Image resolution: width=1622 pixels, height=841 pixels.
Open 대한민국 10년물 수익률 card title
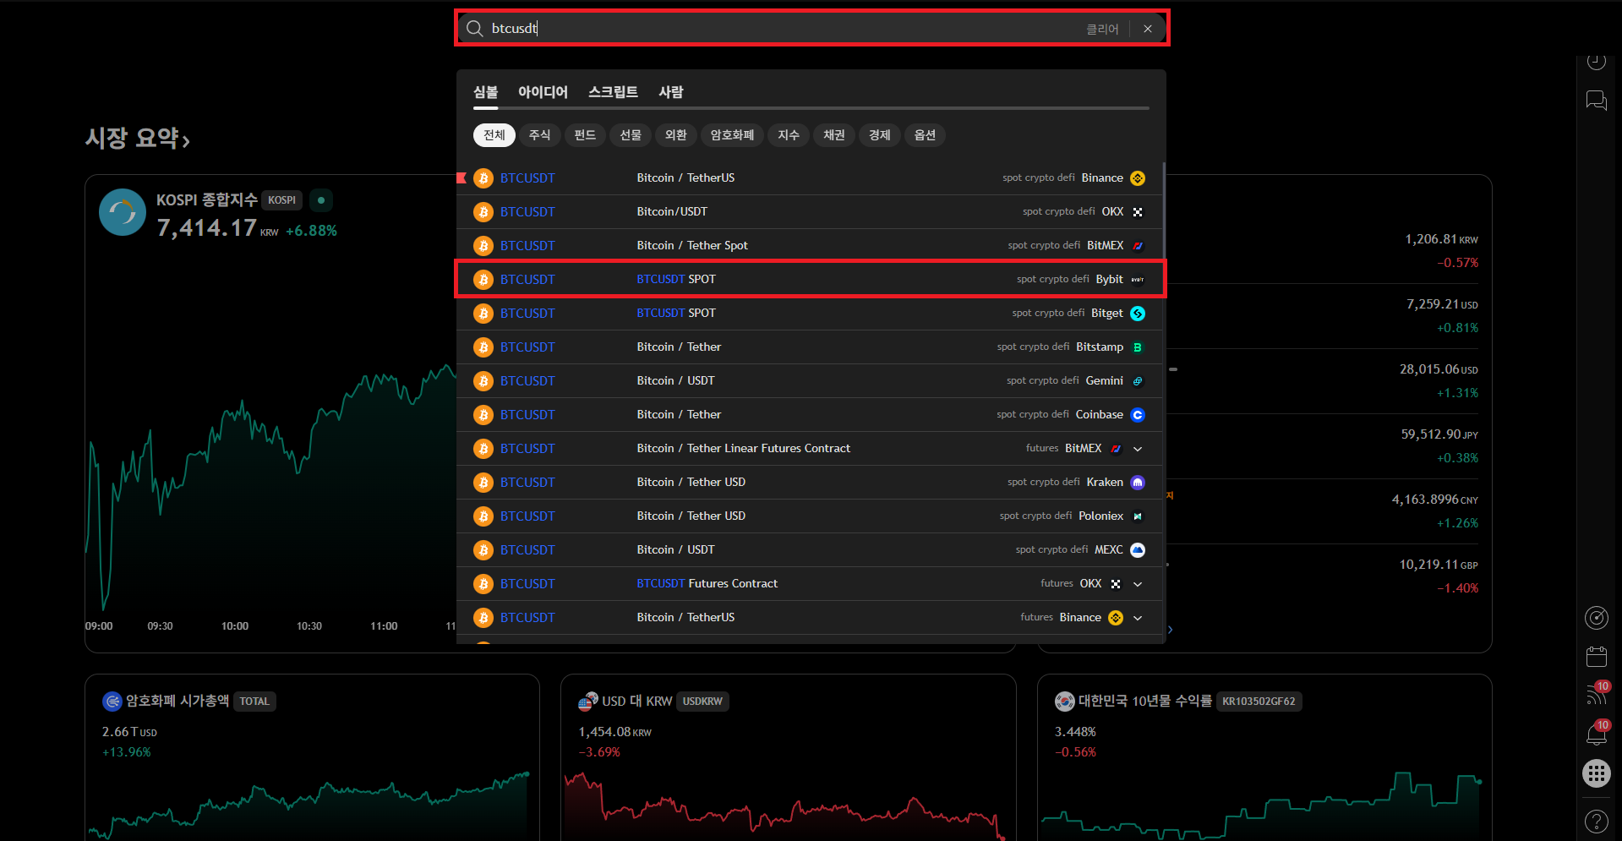(x=1145, y=701)
